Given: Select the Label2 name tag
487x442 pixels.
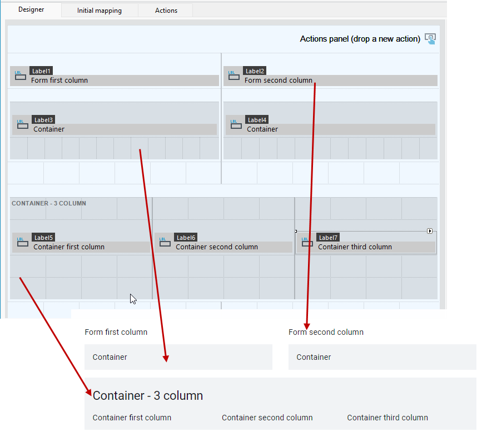Looking at the screenshot, I should click(x=255, y=71).
